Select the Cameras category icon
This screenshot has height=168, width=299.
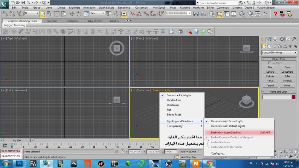[280, 46]
